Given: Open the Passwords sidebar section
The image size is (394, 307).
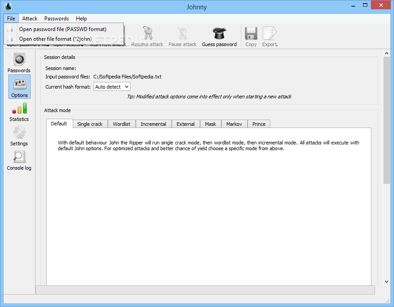Looking at the screenshot, I should pyautogui.click(x=19, y=63).
